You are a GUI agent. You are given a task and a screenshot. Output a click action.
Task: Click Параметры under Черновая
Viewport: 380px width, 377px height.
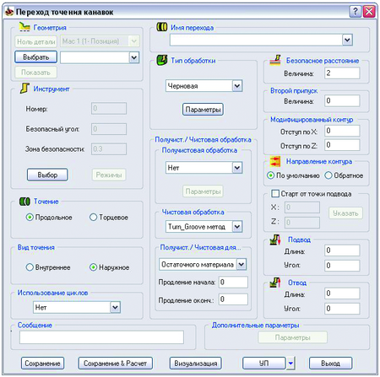203,110
